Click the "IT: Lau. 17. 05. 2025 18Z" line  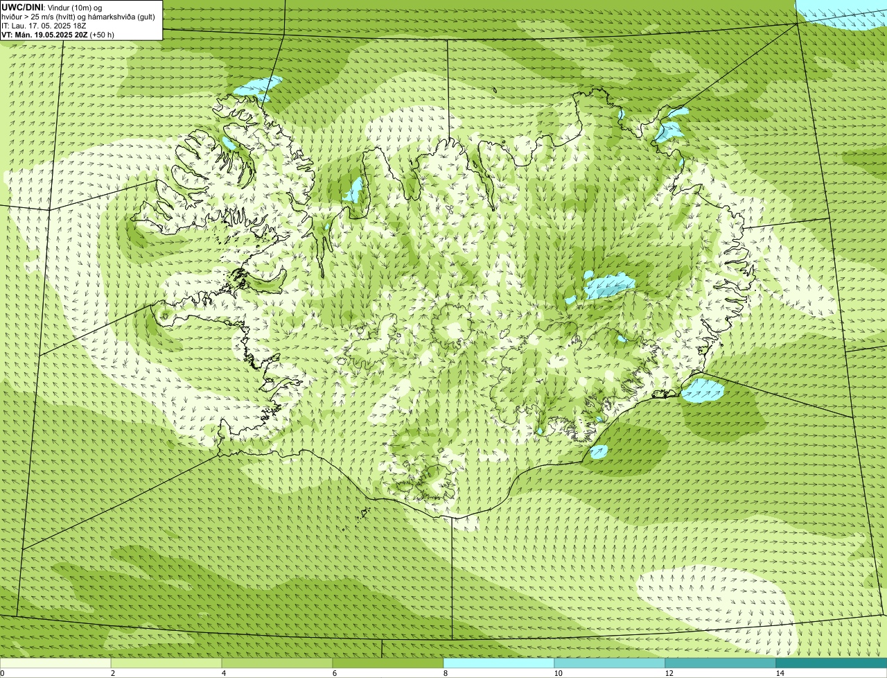pyautogui.click(x=44, y=26)
